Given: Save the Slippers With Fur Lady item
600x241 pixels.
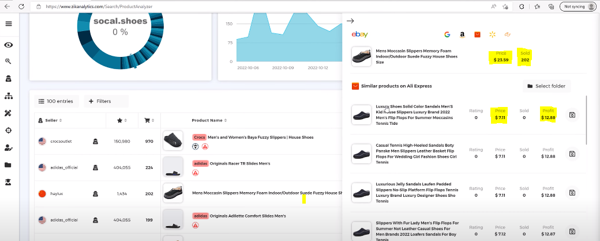Looking at the screenshot, I should point(572,231).
